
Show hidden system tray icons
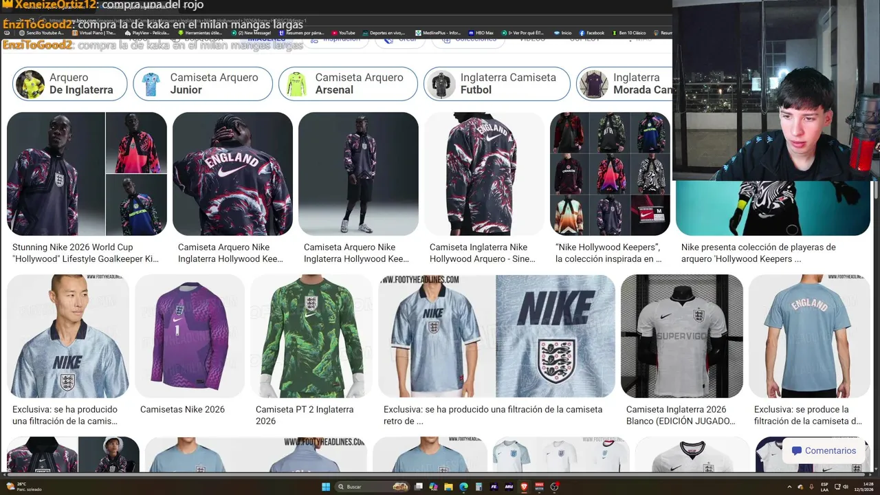789,487
